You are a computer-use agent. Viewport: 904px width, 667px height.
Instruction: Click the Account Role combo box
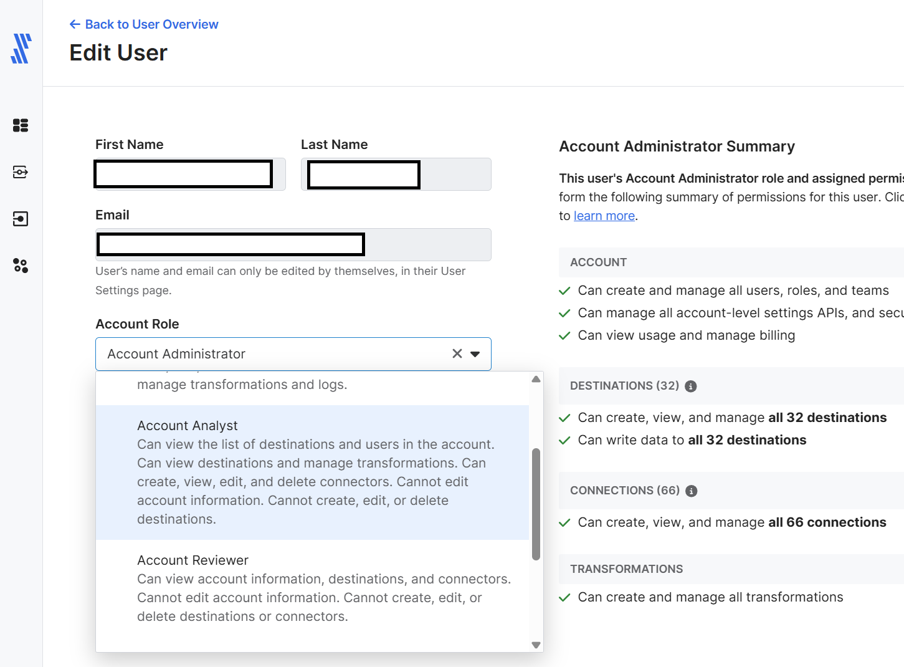tap(274, 354)
